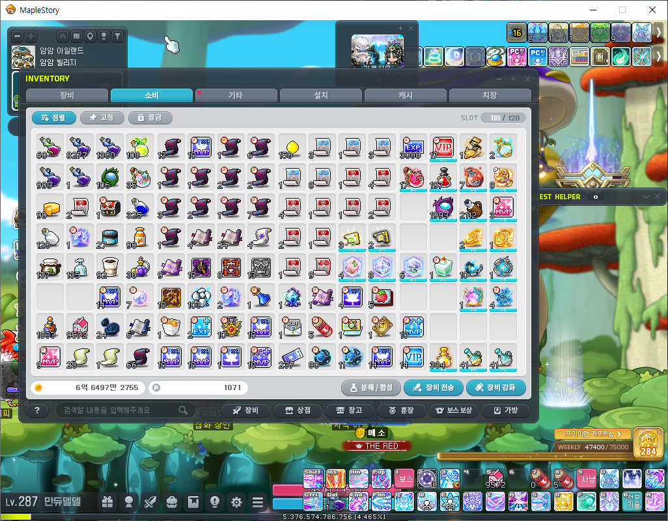Switch to the 캐시 inventory tab

pos(405,96)
